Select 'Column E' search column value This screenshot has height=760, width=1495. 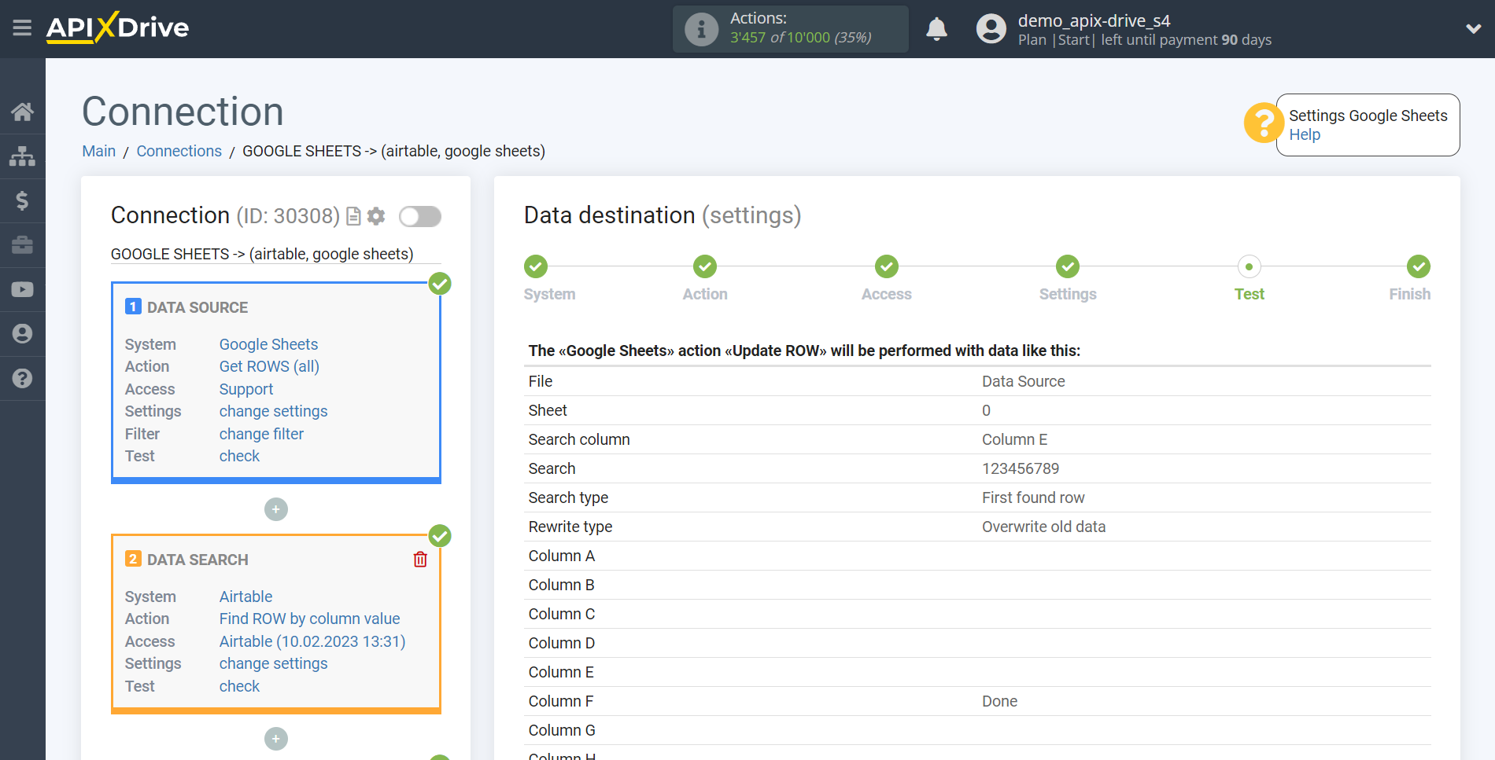tap(1014, 439)
